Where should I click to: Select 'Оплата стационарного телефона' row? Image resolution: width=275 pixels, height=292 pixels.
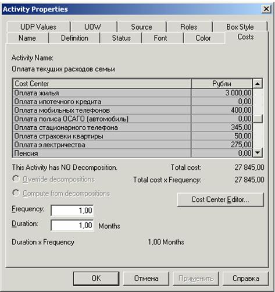pos(133,127)
